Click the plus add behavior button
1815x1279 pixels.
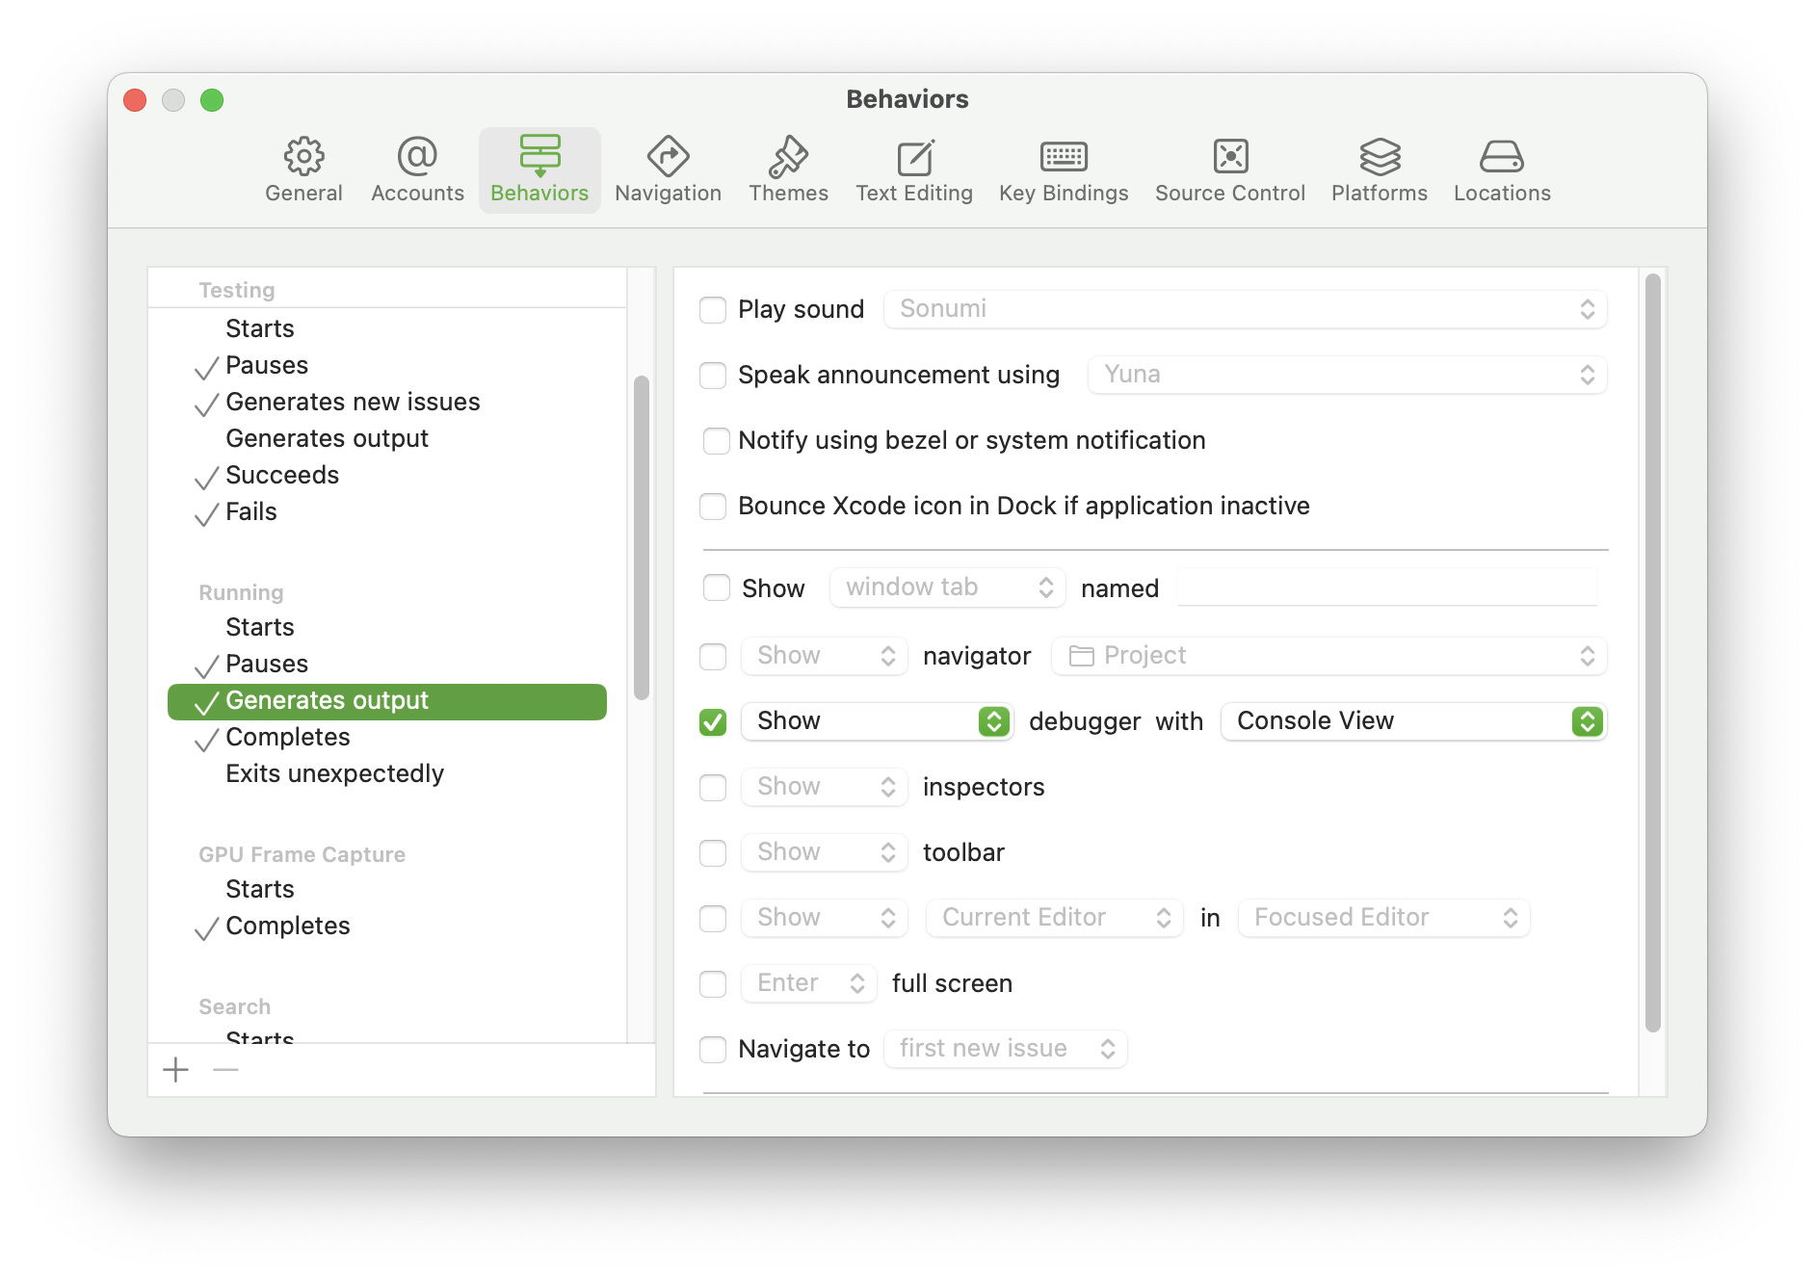pos(176,1070)
